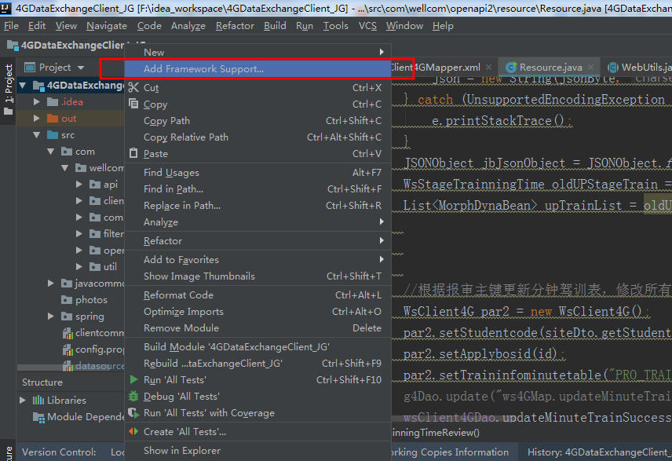The image size is (672, 461).
Task: Select Add Framework Support...
Action: pos(258,68)
